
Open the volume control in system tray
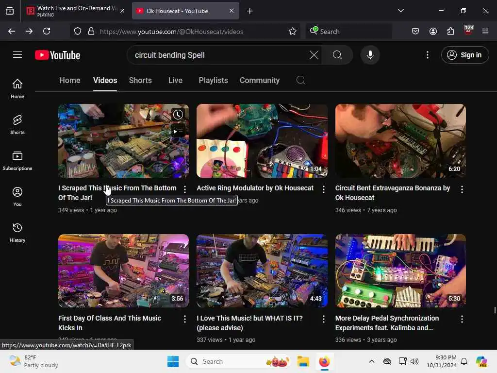414,361
